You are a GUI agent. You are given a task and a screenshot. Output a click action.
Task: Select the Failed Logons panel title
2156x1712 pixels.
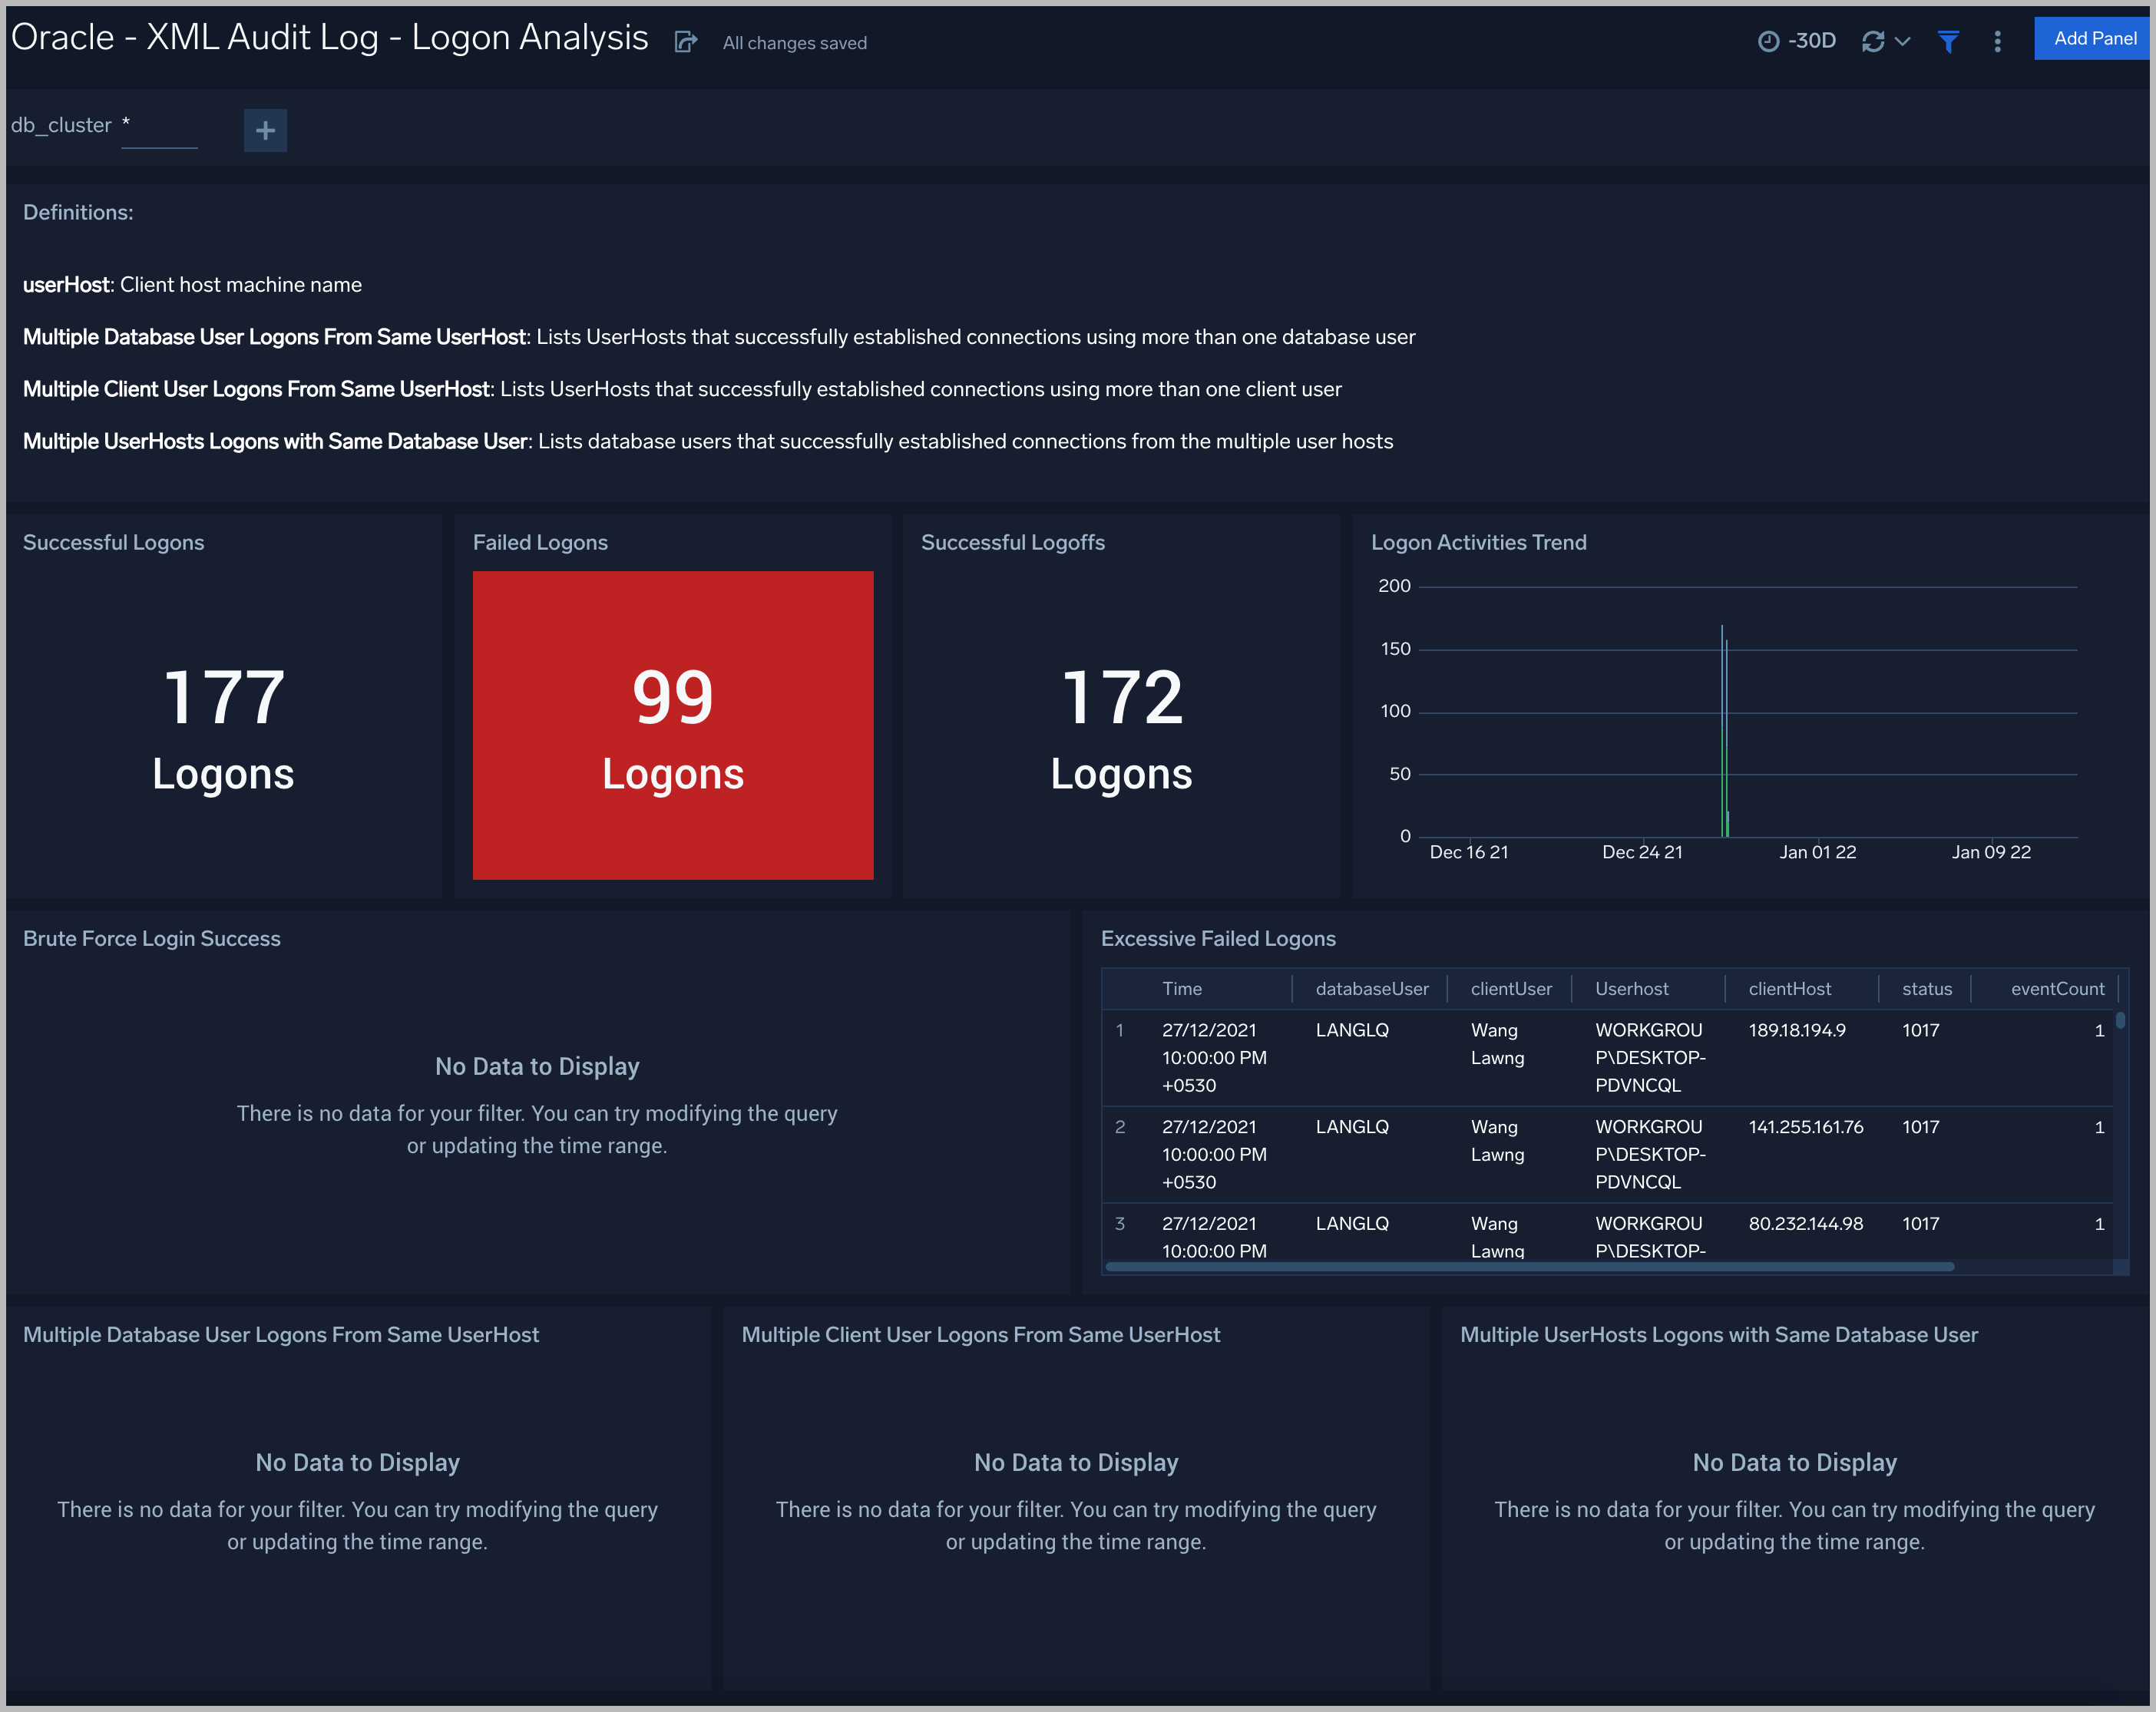click(539, 542)
